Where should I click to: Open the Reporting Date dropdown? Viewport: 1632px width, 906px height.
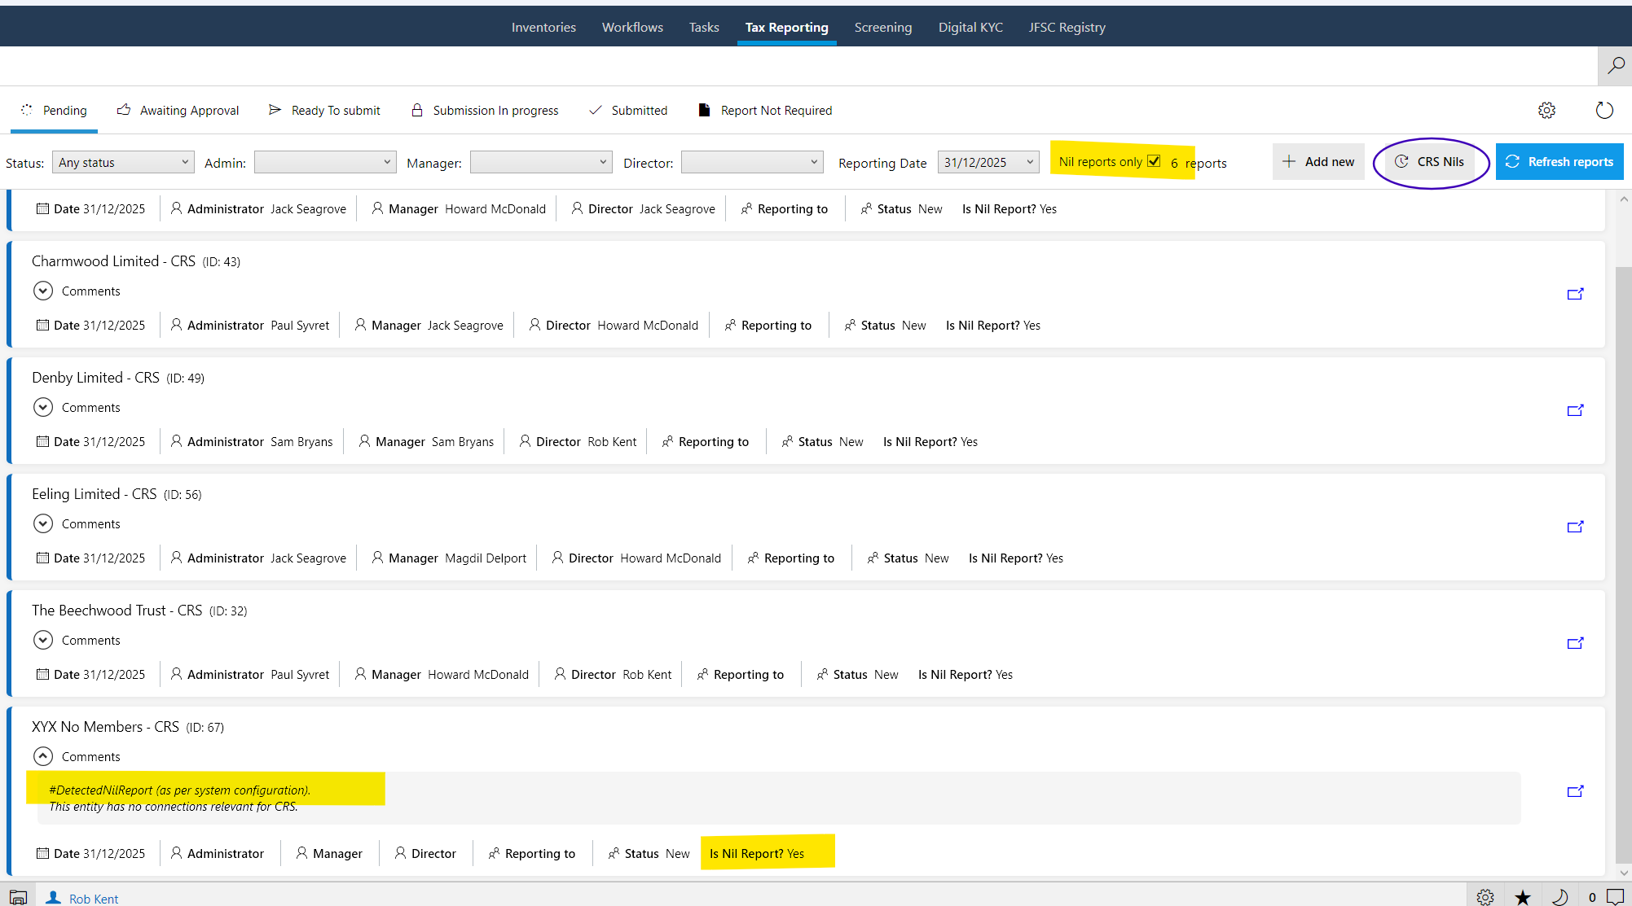(x=988, y=162)
